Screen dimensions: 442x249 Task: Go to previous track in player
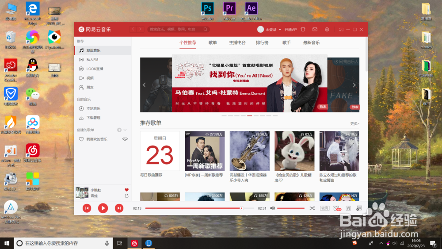coord(87,208)
